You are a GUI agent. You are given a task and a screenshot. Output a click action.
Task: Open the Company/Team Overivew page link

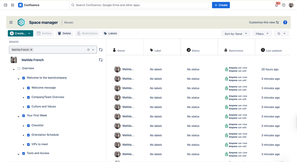pyautogui.click(x=48, y=97)
